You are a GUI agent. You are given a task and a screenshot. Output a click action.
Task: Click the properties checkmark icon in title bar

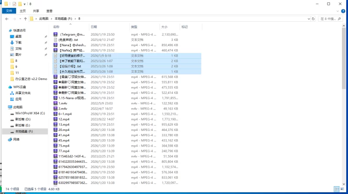pyautogui.click(x=14, y=3)
